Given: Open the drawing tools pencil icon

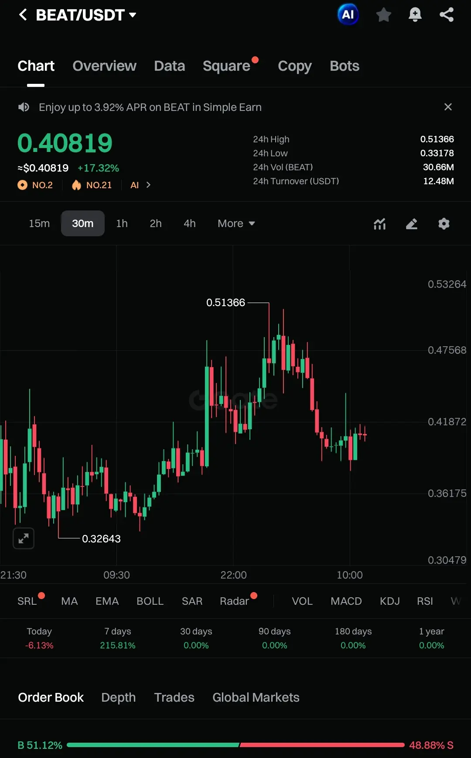Looking at the screenshot, I should coord(412,224).
